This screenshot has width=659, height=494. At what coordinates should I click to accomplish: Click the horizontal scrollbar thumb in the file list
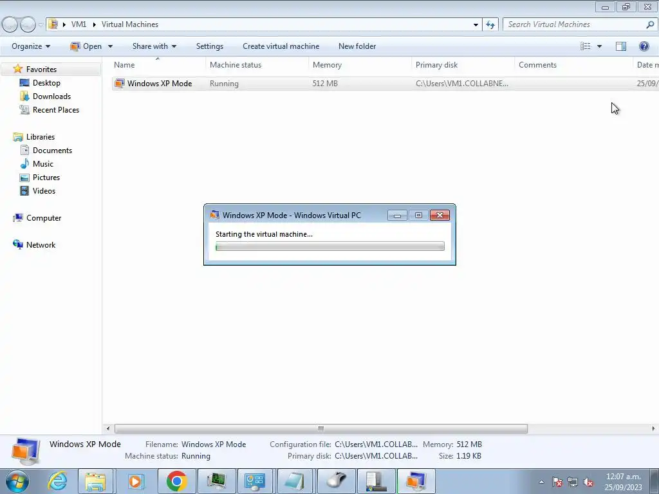[321, 428]
